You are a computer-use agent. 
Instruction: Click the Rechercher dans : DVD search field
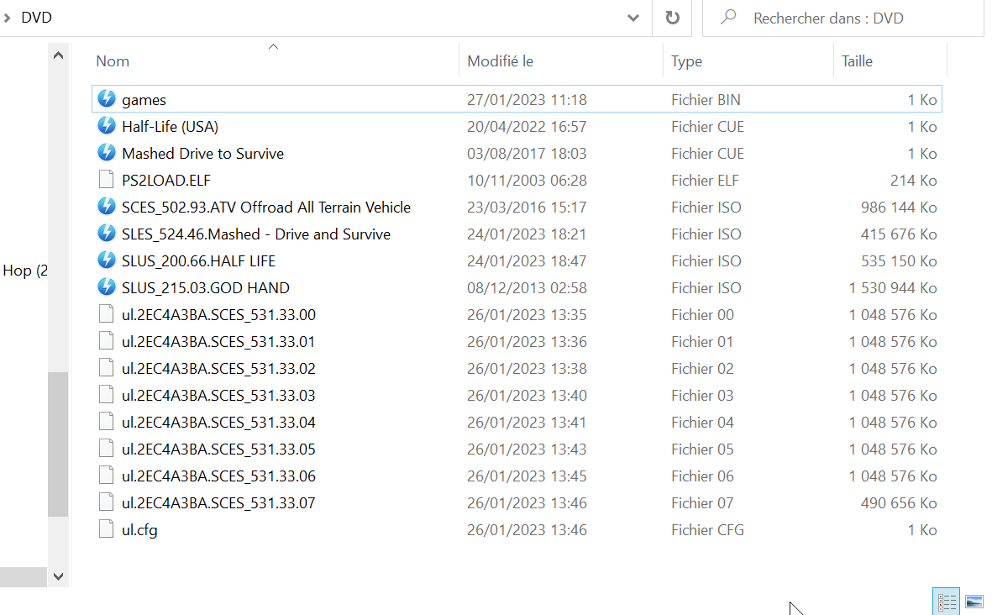pos(842,18)
